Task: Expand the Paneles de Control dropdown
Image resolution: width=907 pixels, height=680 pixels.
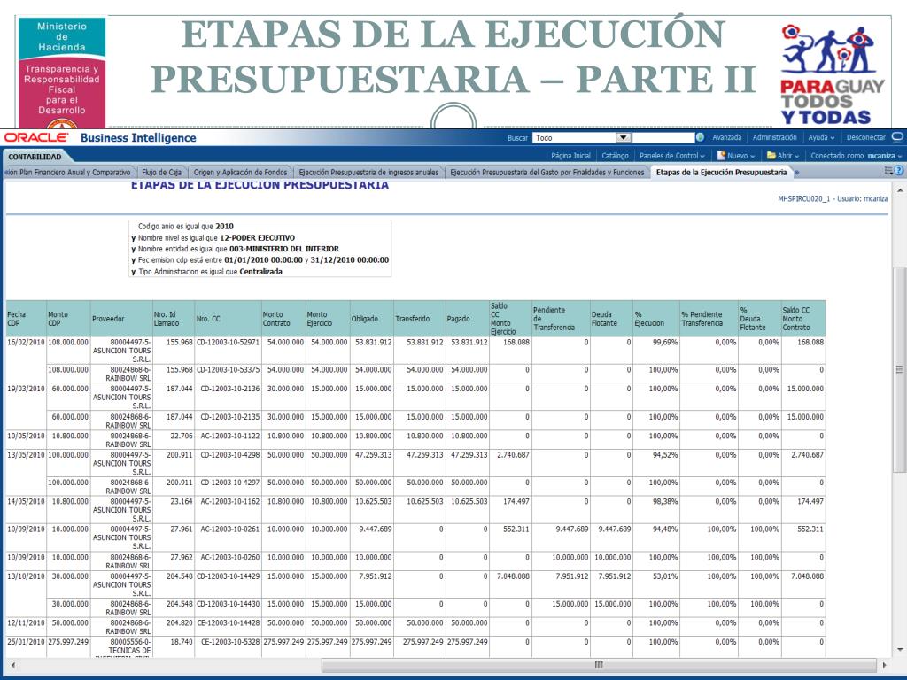Action: click(671, 156)
